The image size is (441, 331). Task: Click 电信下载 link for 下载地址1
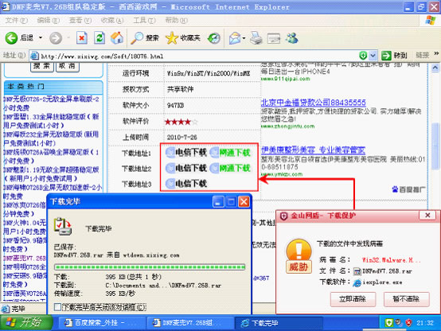coord(186,153)
